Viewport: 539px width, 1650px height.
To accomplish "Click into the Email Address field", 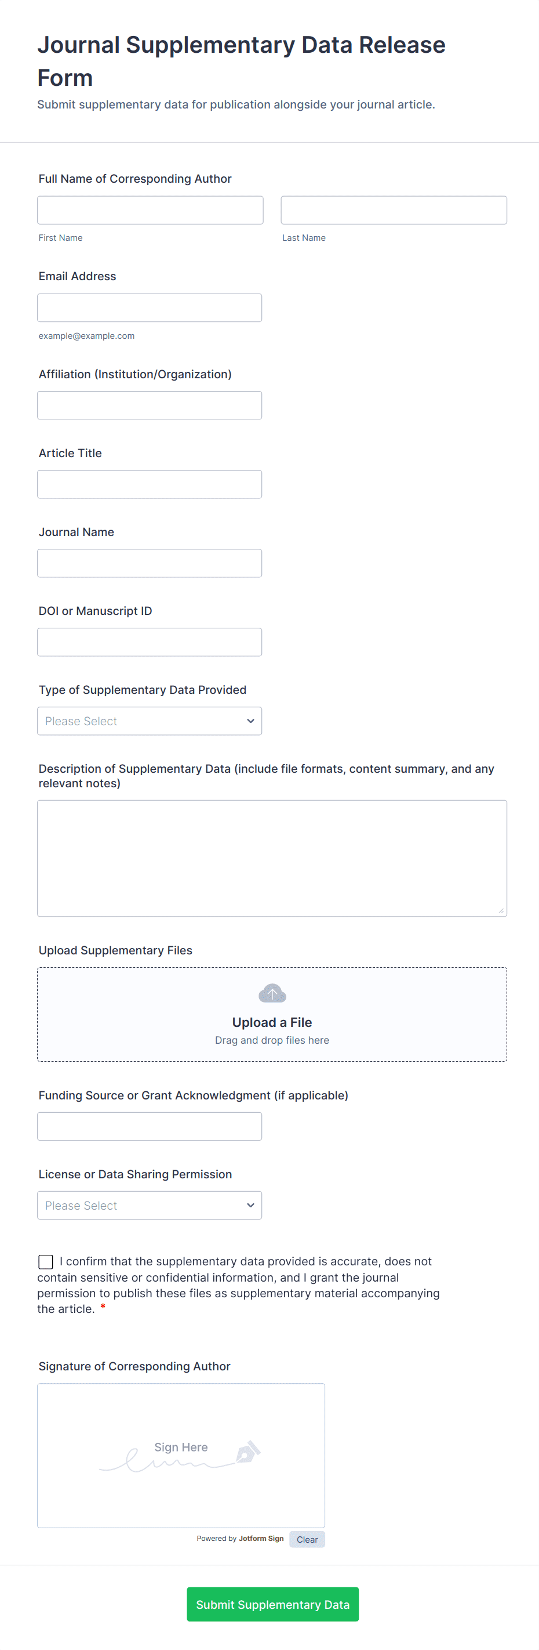I will (149, 308).
